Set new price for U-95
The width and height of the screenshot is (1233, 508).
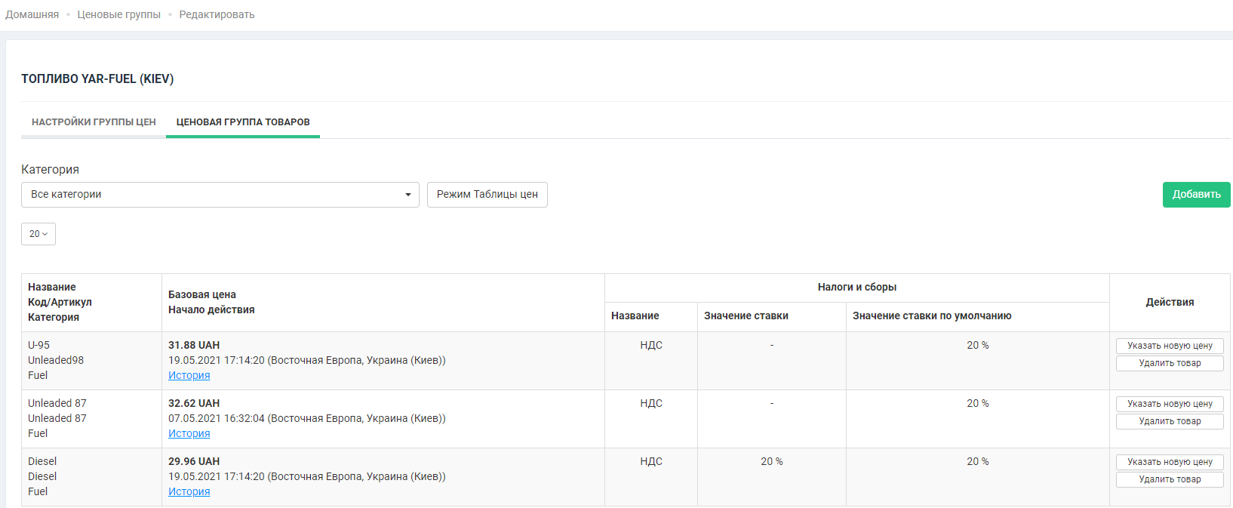click(1170, 346)
